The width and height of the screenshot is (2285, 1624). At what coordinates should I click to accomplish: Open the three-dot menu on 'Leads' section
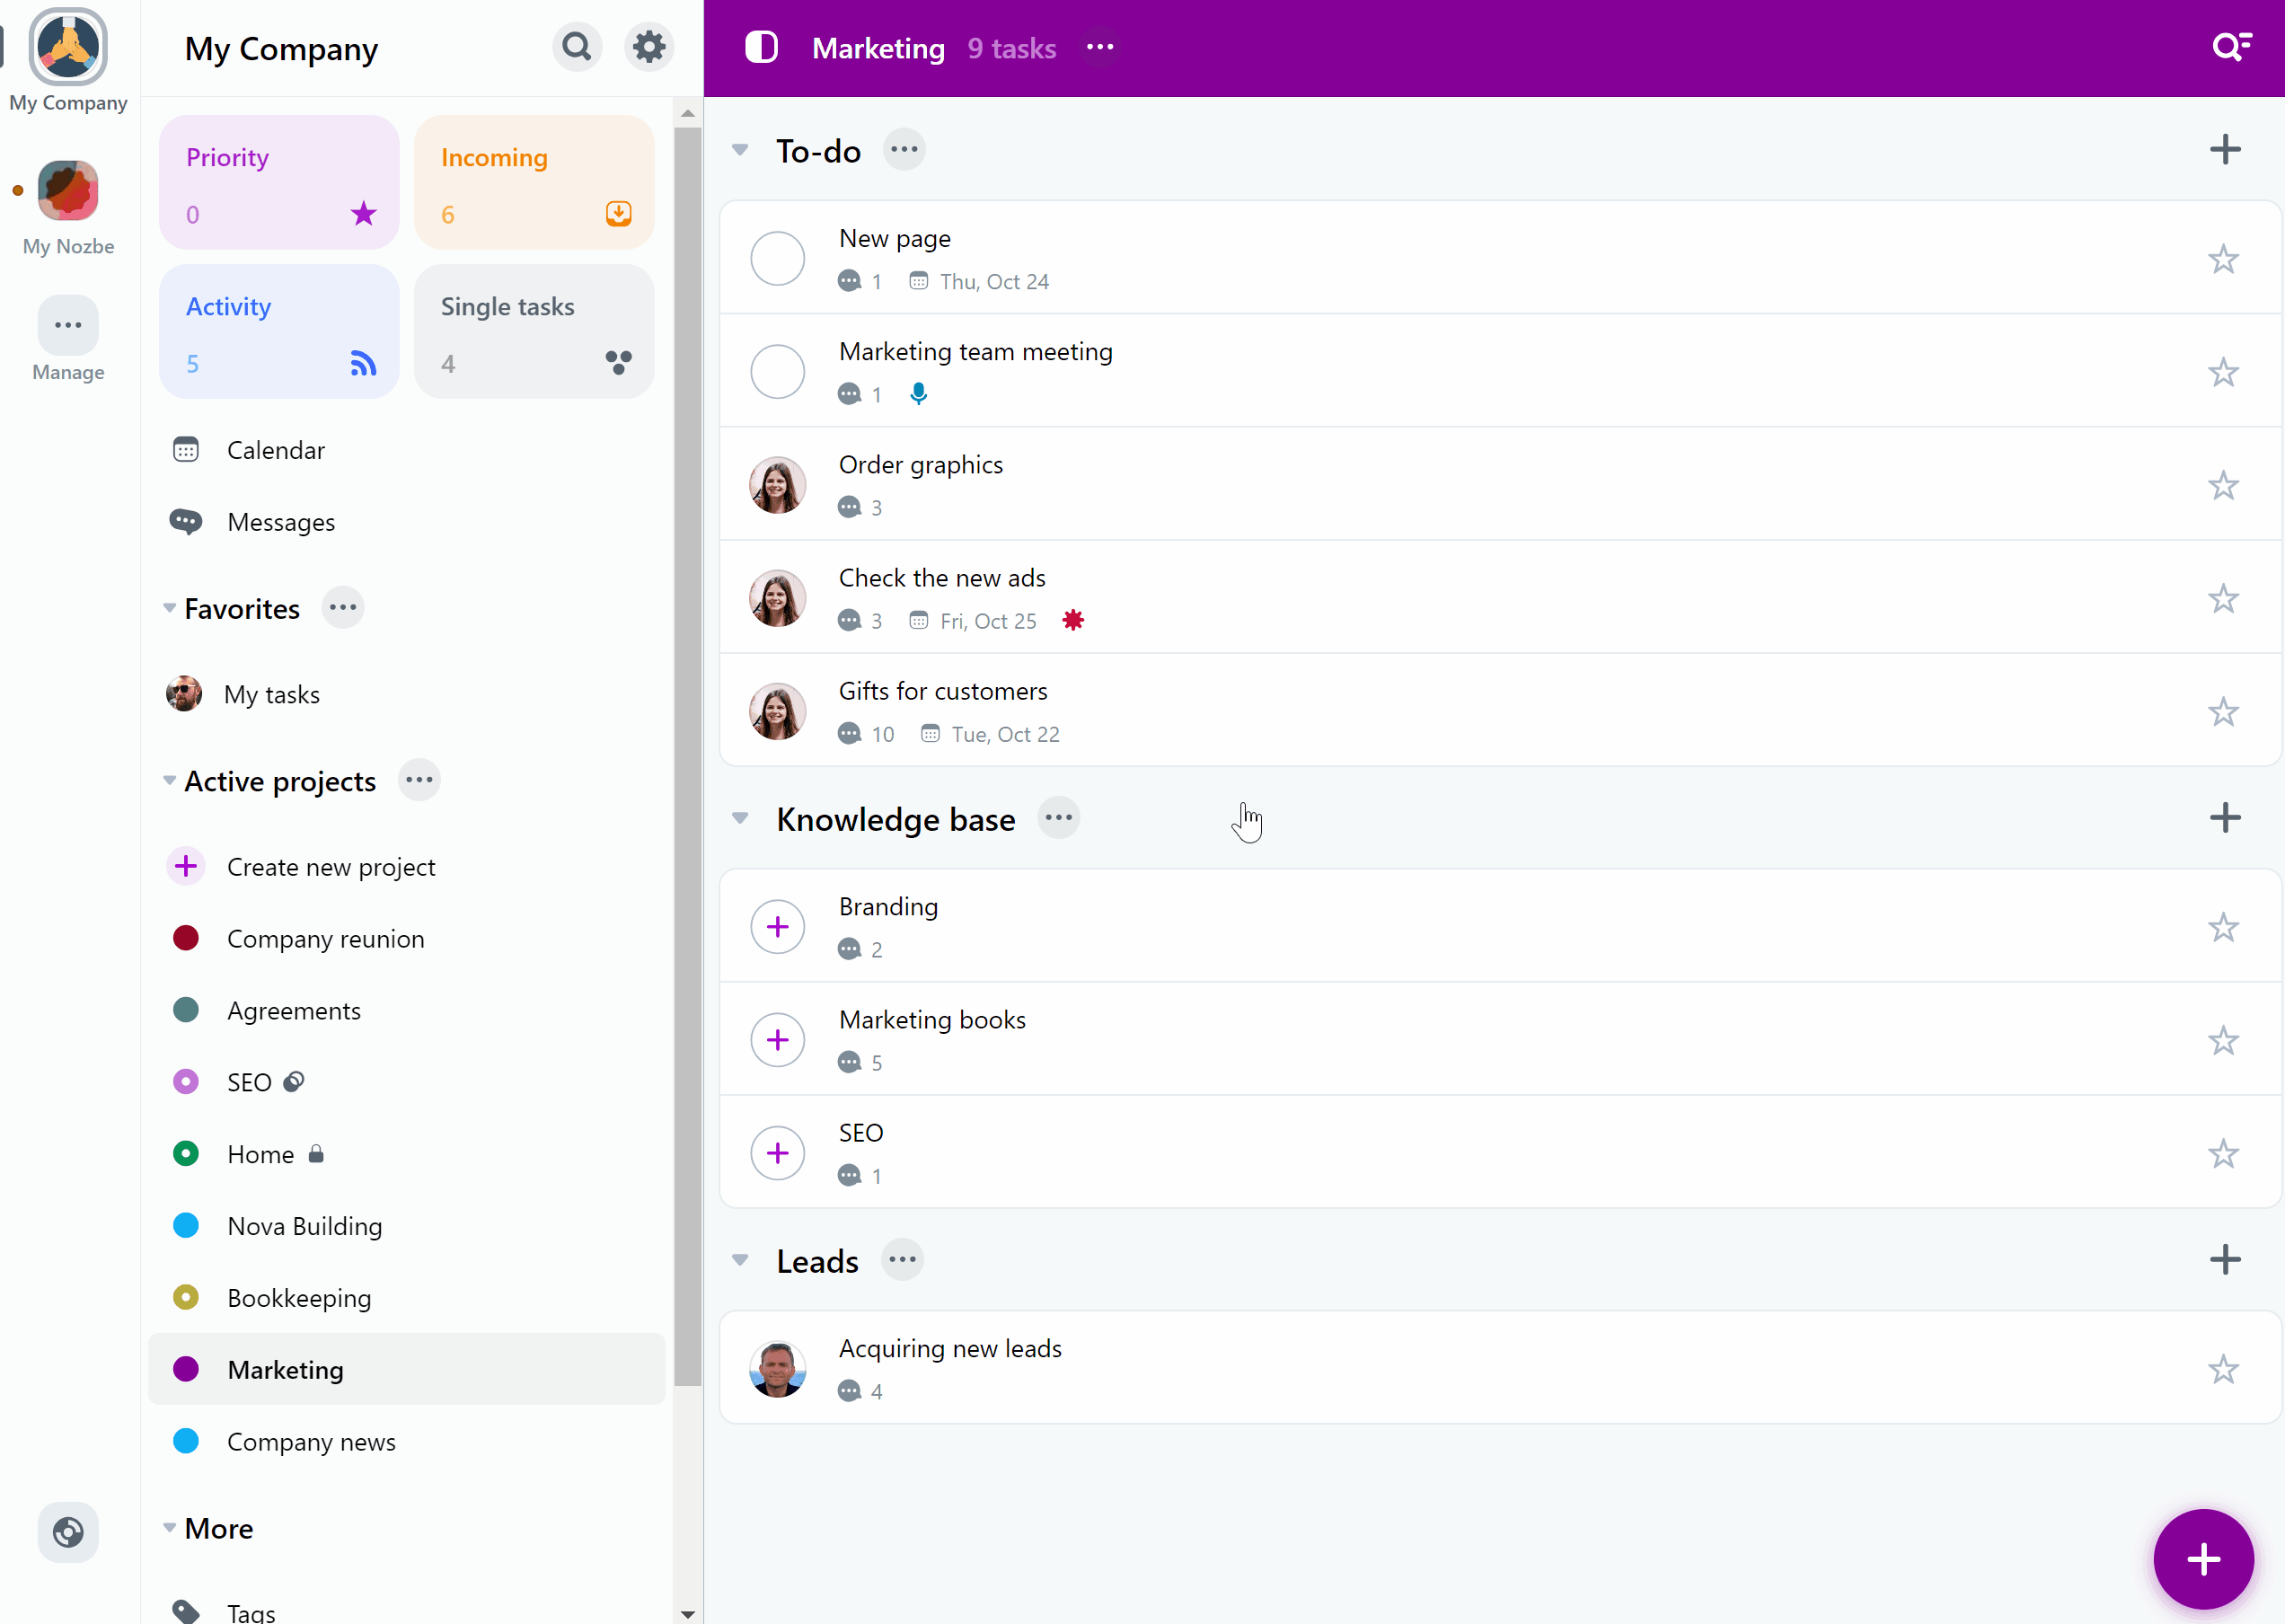pyautogui.click(x=902, y=1258)
